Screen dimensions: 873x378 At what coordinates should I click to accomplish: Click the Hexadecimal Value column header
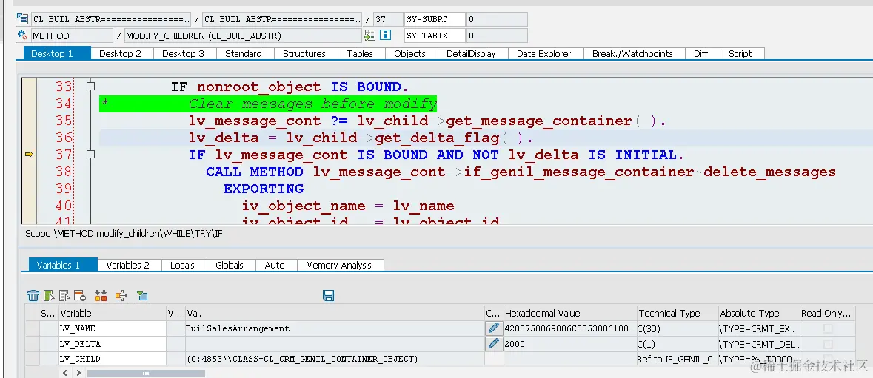pyautogui.click(x=569, y=313)
